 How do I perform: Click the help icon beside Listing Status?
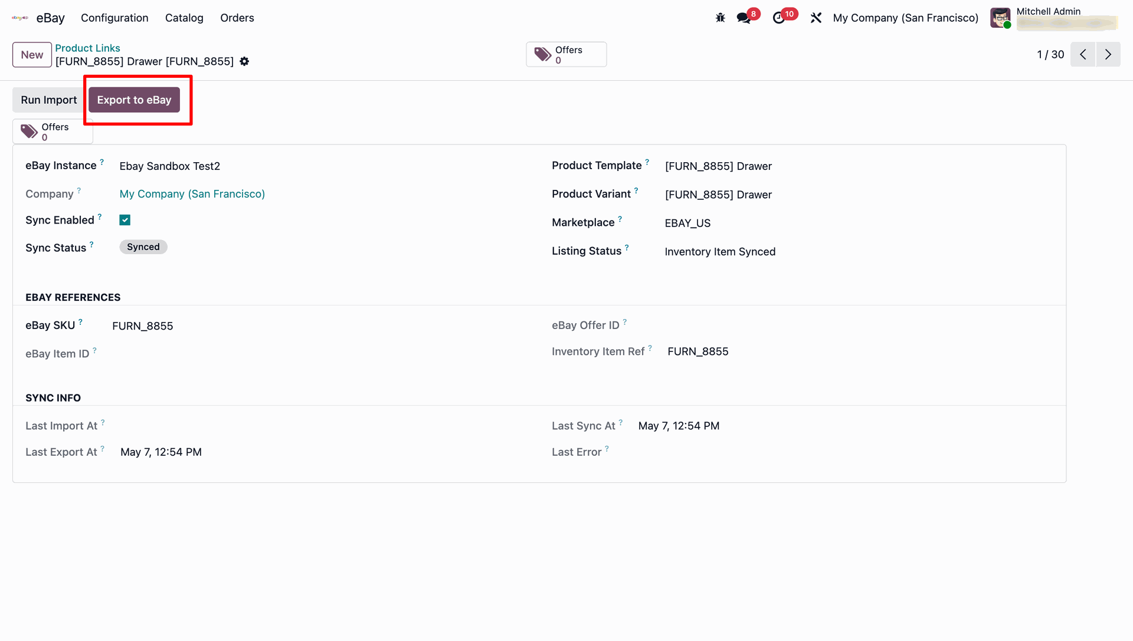(627, 247)
